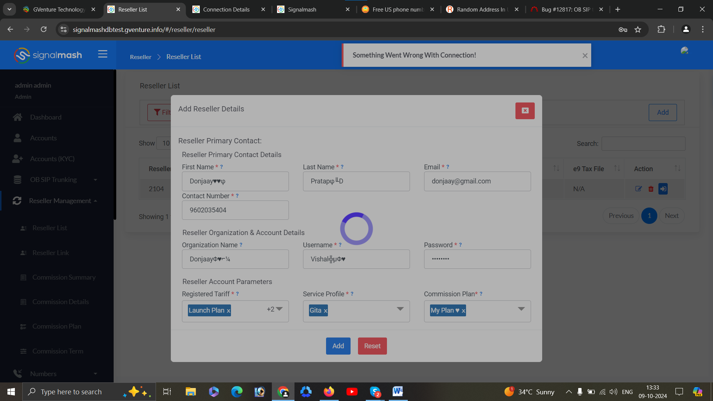Remove the Launch Plan tariff tag
Image resolution: width=713 pixels, height=401 pixels.
pyautogui.click(x=228, y=311)
